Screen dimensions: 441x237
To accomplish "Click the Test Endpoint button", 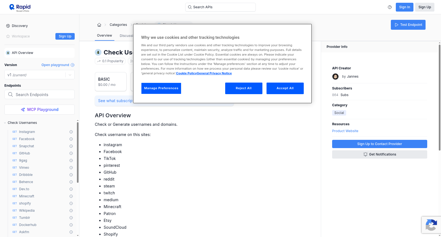I will (x=408, y=25).
